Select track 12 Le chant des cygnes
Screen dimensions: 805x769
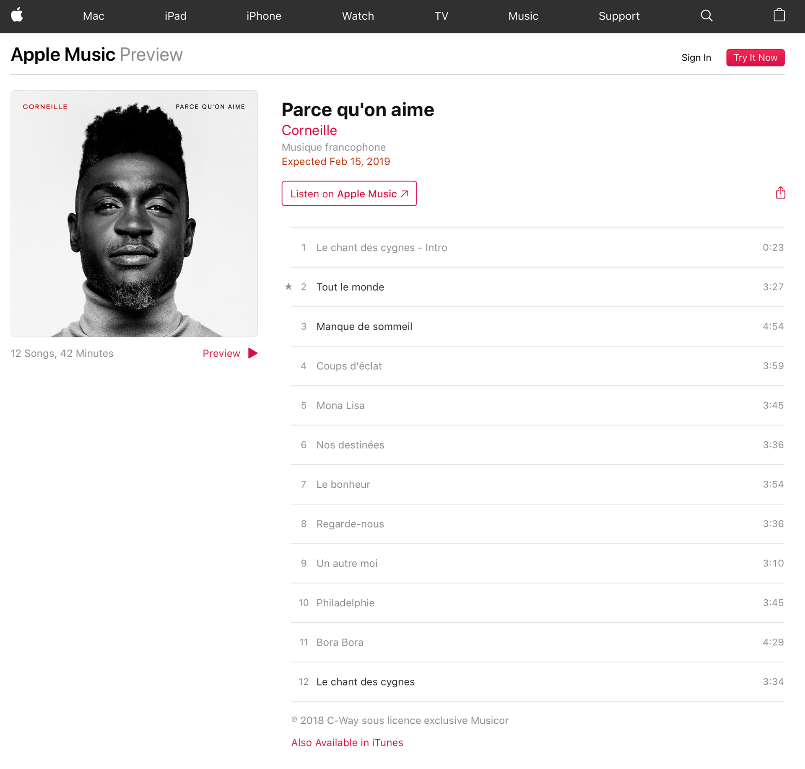pyautogui.click(x=538, y=682)
